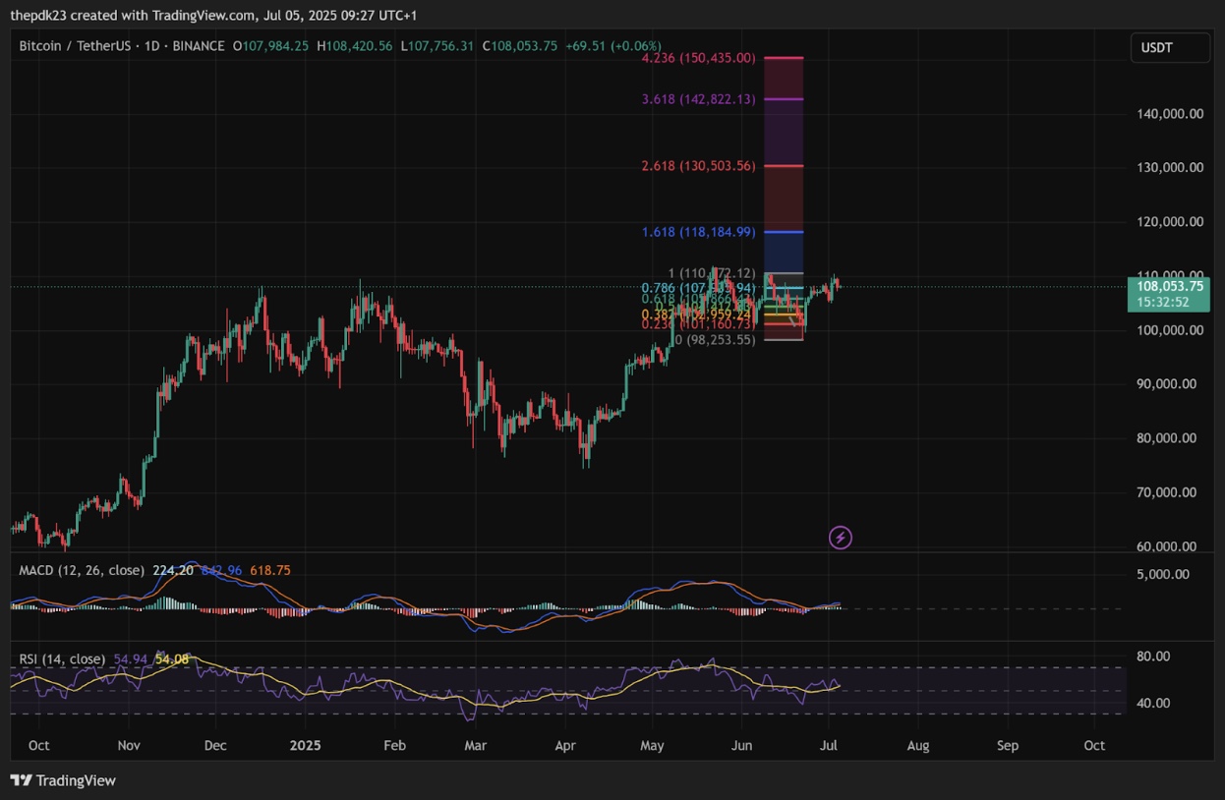Click the Jul label on the time axis
The width and height of the screenshot is (1225, 800).
click(829, 745)
